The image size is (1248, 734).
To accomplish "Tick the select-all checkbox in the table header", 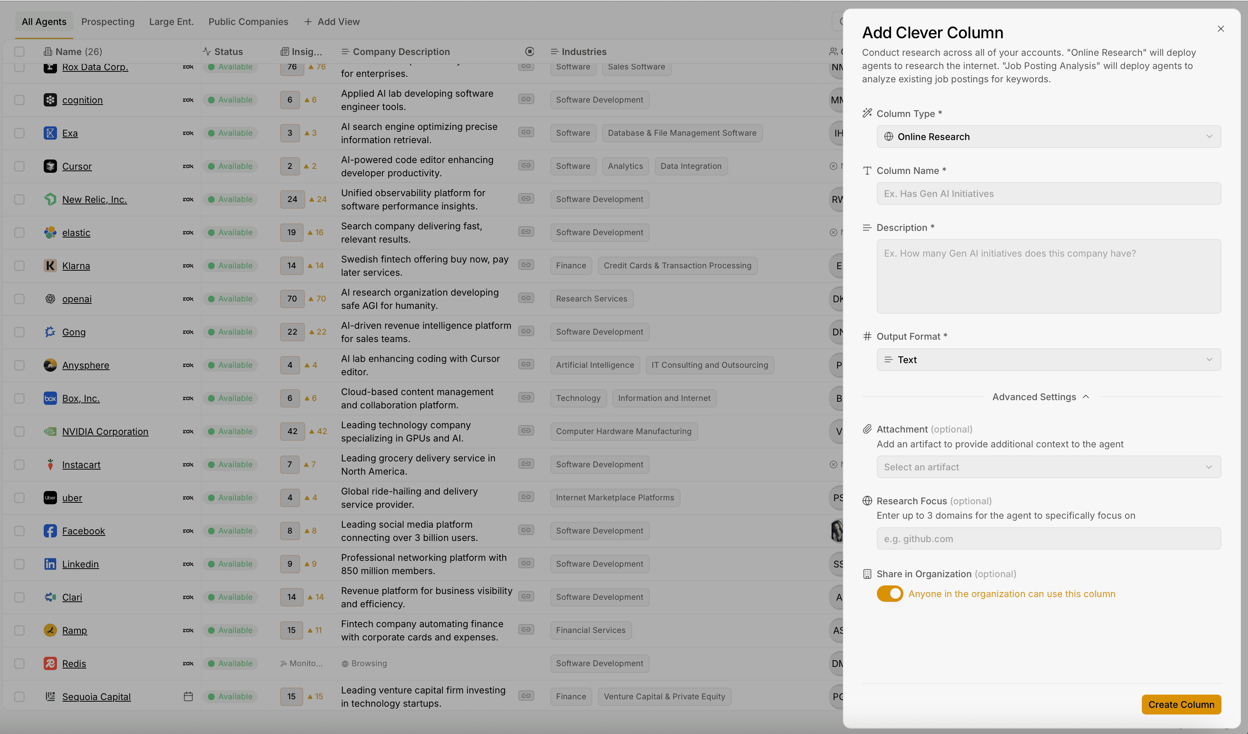I will tap(19, 51).
